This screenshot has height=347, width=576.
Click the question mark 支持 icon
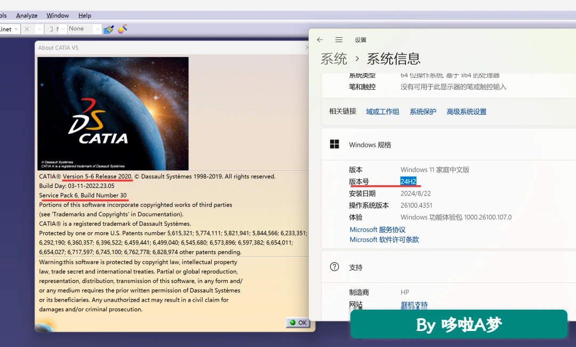tap(334, 267)
